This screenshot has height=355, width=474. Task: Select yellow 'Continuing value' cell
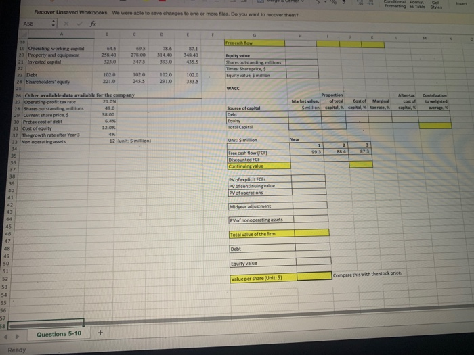click(x=259, y=166)
